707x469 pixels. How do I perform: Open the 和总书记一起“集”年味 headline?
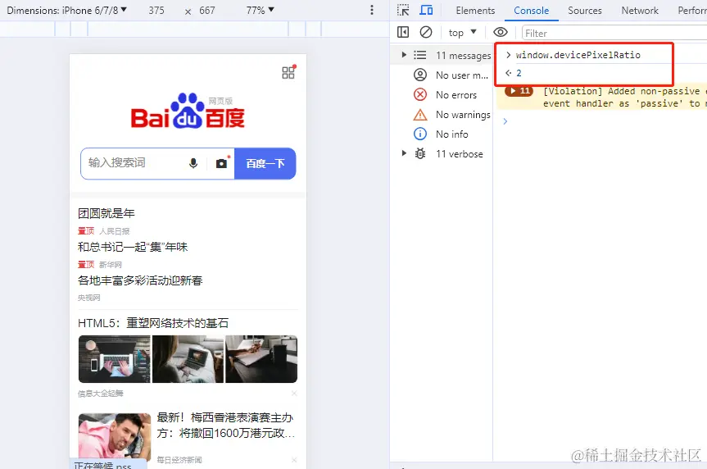pos(133,247)
